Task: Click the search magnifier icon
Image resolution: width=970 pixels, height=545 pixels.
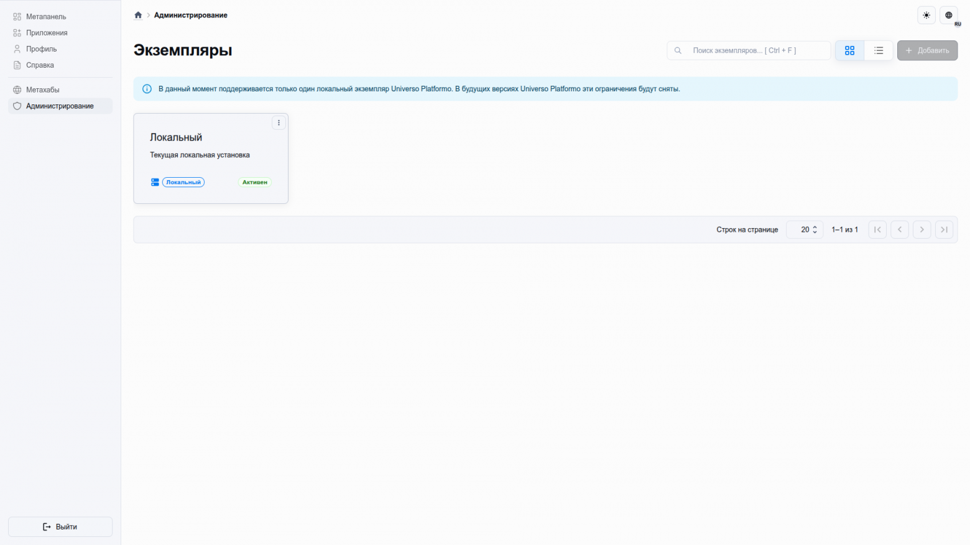Action: 678,50
